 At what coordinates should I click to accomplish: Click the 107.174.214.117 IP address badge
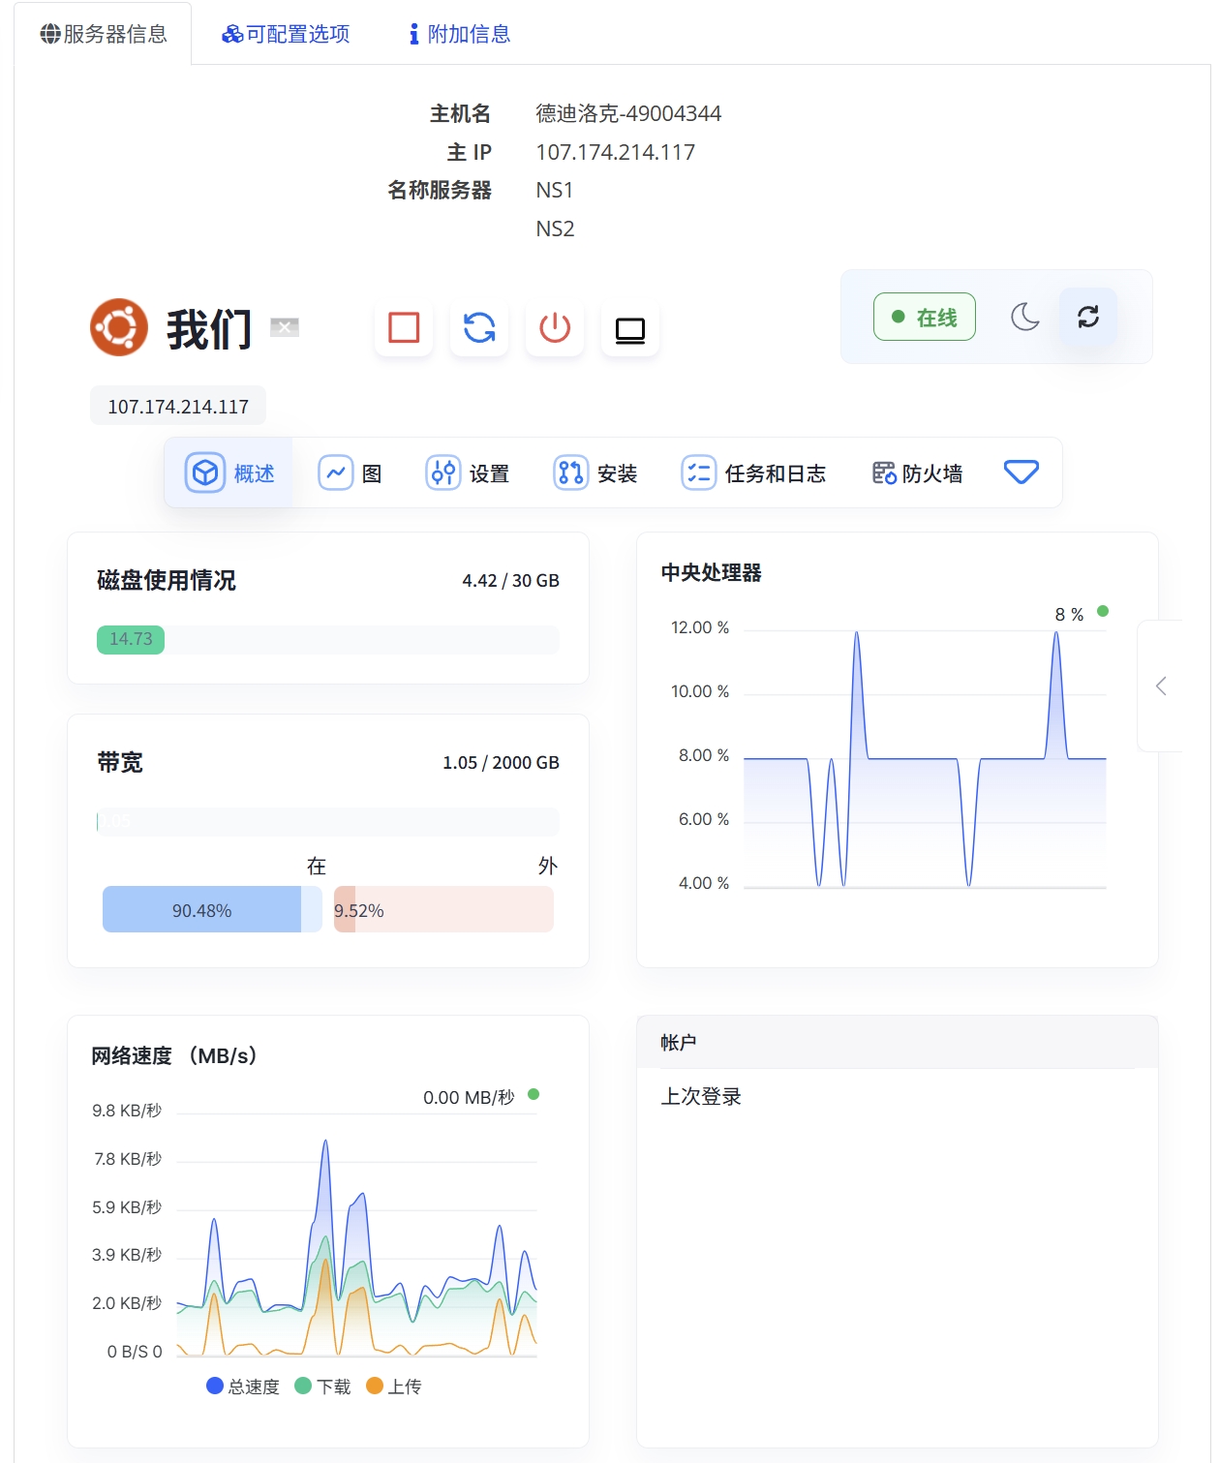click(178, 407)
